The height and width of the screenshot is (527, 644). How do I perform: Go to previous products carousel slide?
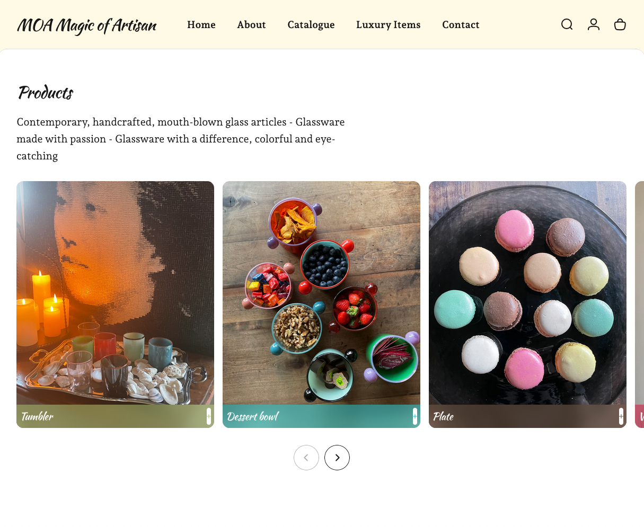point(306,458)
